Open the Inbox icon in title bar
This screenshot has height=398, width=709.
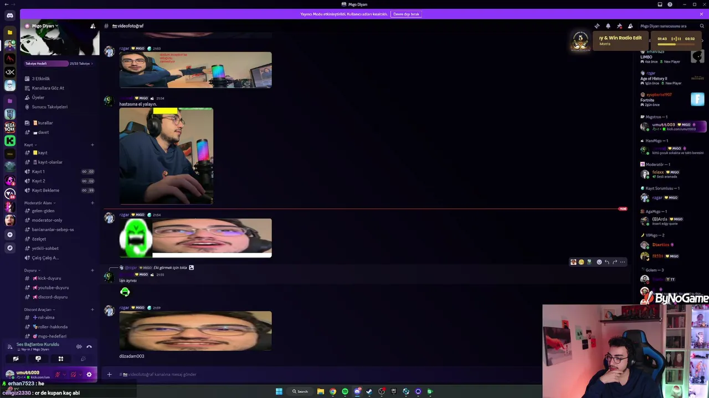click(x=660, y=4)
